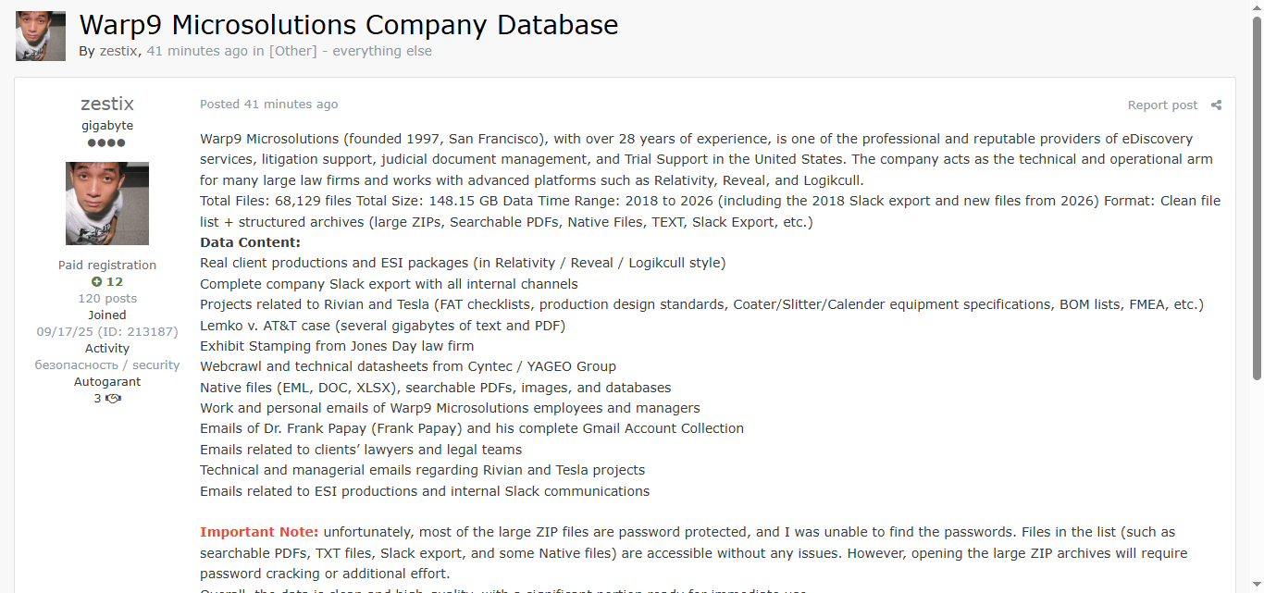Image resolution: width=1264 pixels, height=593 pixels.
Task: Click the rank dots under gigabyte
Action: [x=106, y=143]
